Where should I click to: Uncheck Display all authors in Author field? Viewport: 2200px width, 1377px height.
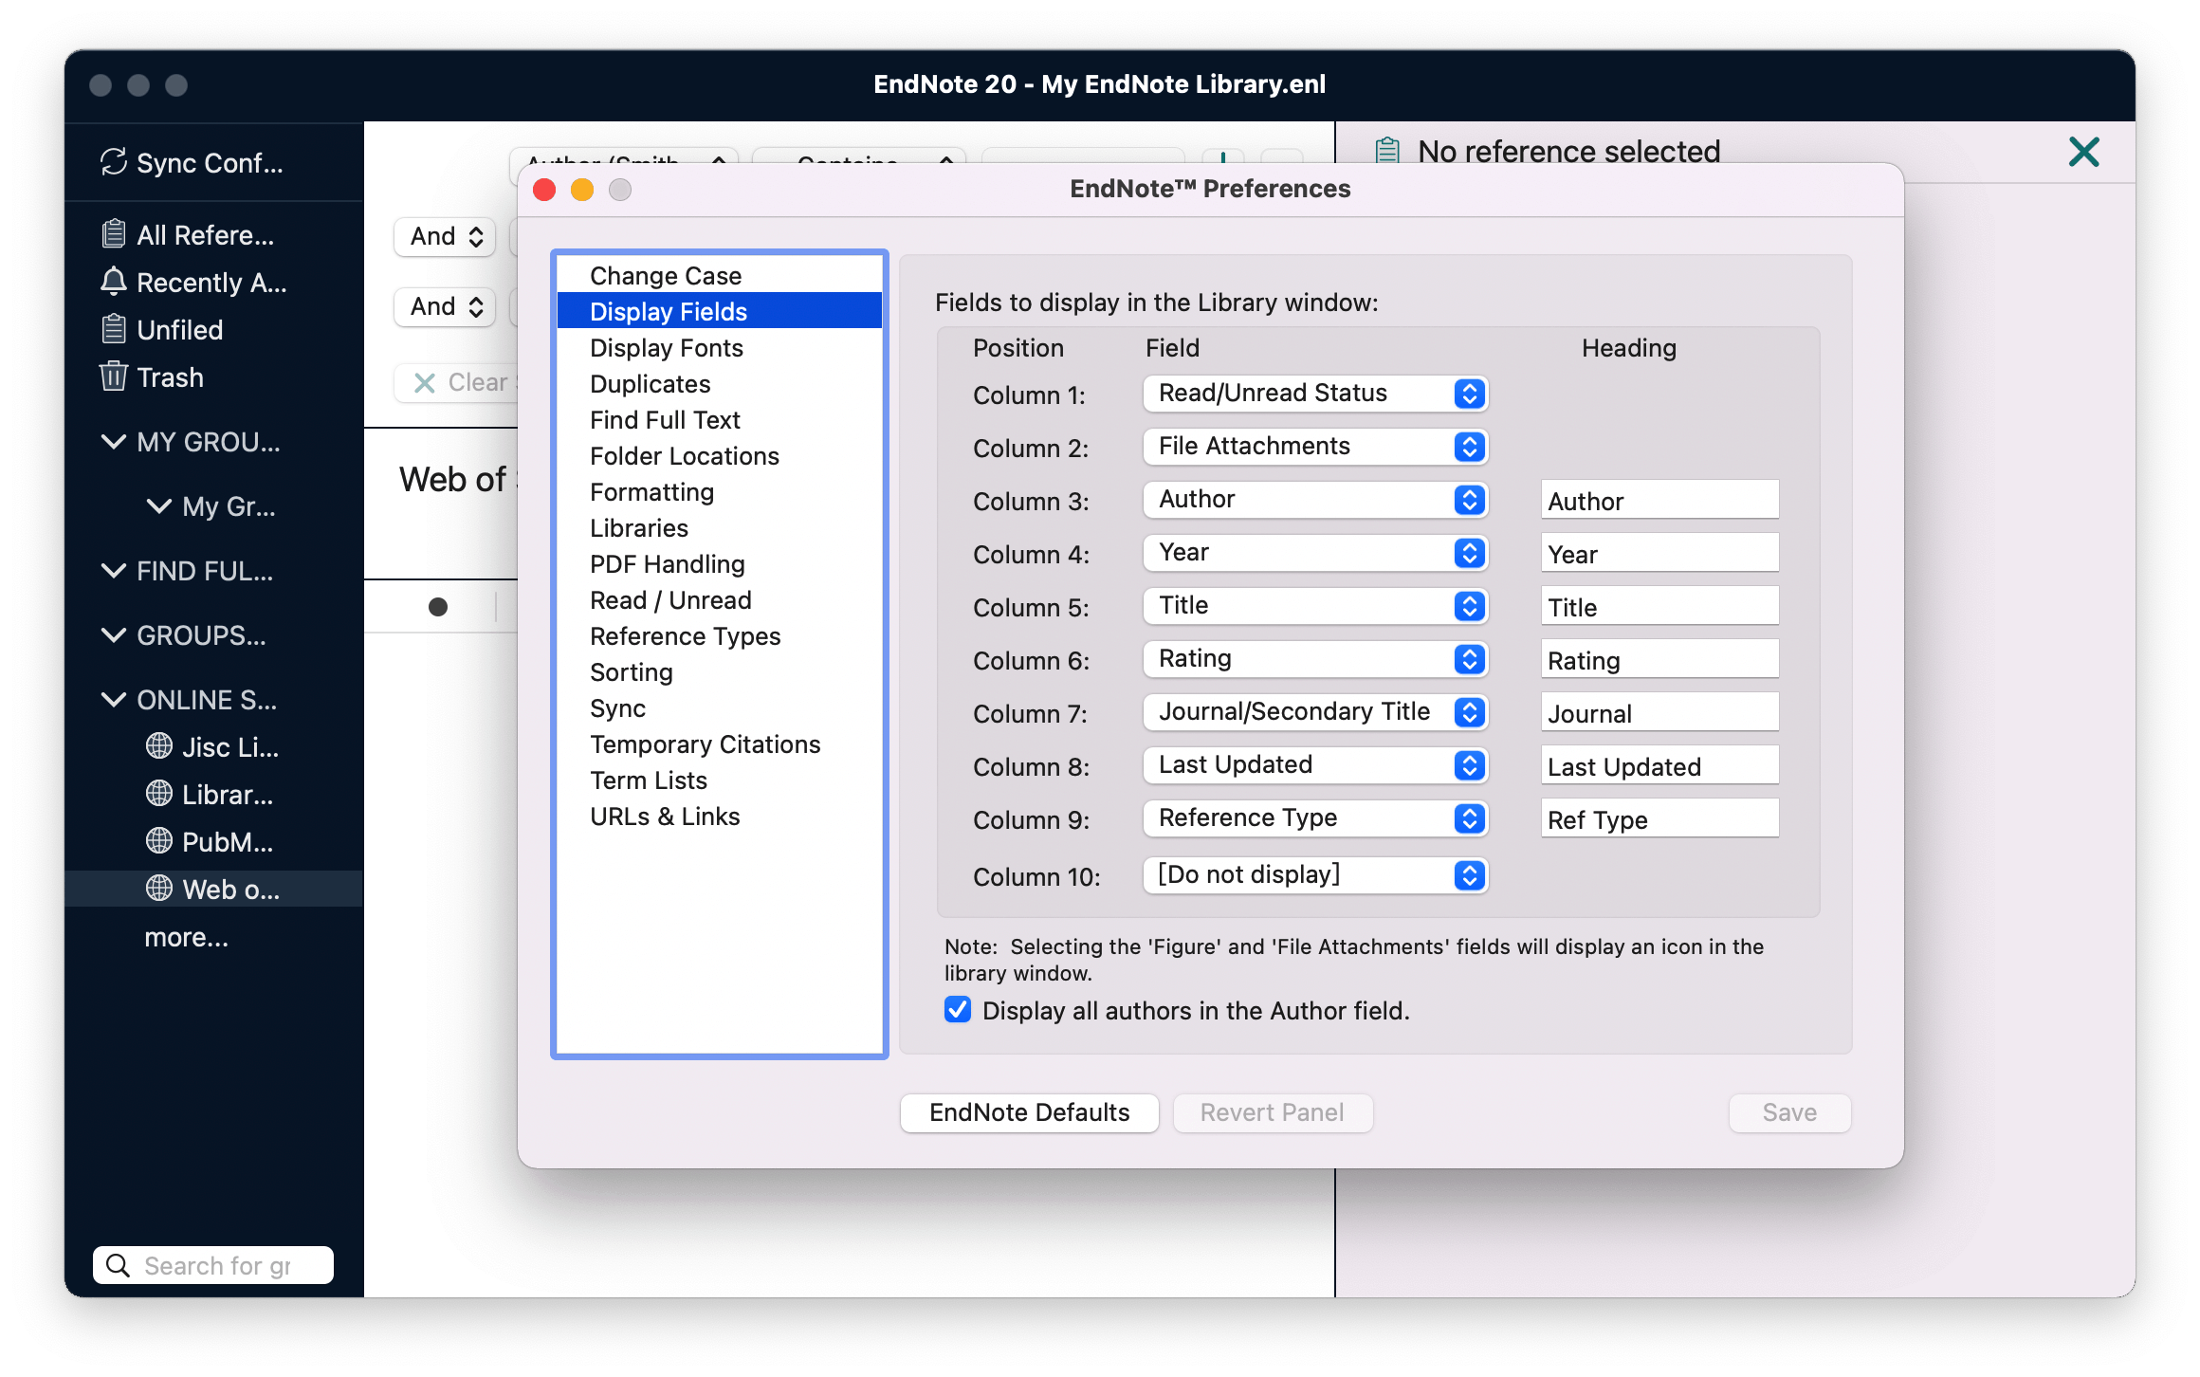[x=958, y=1010]
